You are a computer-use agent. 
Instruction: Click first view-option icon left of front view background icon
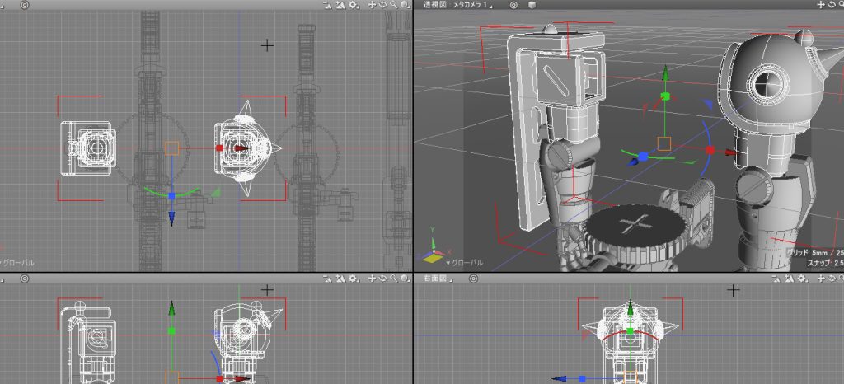pyautogui.click(x=327, y=279)
